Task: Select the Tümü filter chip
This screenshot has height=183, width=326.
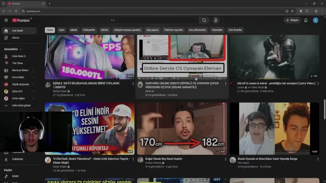Action: point(50,30)
